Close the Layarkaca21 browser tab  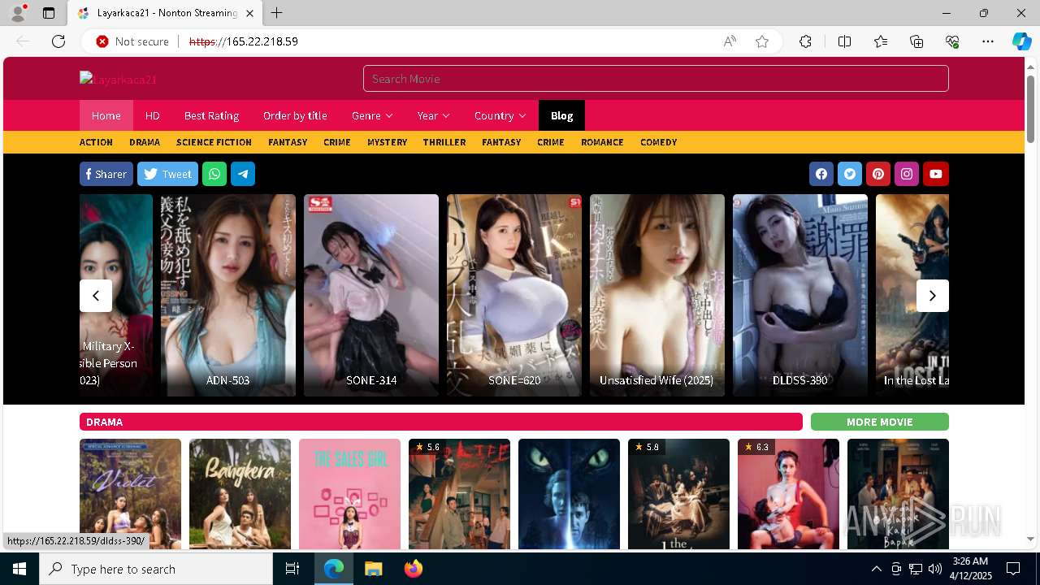pyautogui.click(x=249, y=13)
